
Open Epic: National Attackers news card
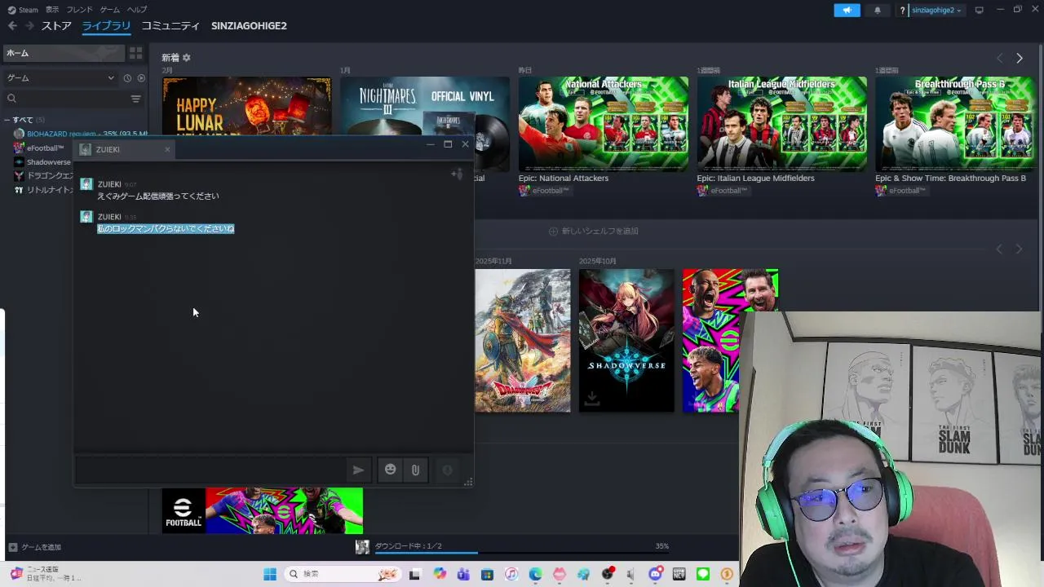coord(604,124)
